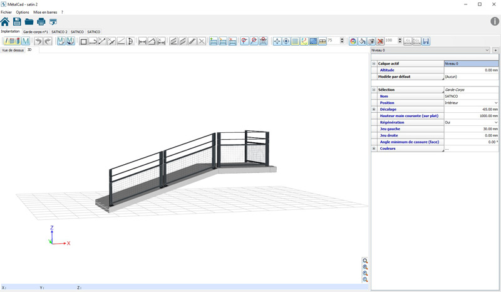Expand the Décalage property
This screenshot has height=292, width=501.
pos(373,110)
